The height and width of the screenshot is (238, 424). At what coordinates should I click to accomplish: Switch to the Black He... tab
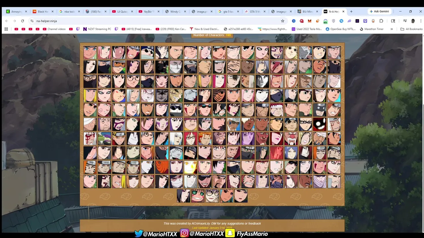tap(43, 12)
